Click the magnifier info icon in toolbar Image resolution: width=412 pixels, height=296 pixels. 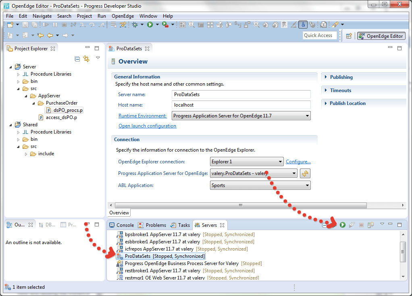[191, 25]
